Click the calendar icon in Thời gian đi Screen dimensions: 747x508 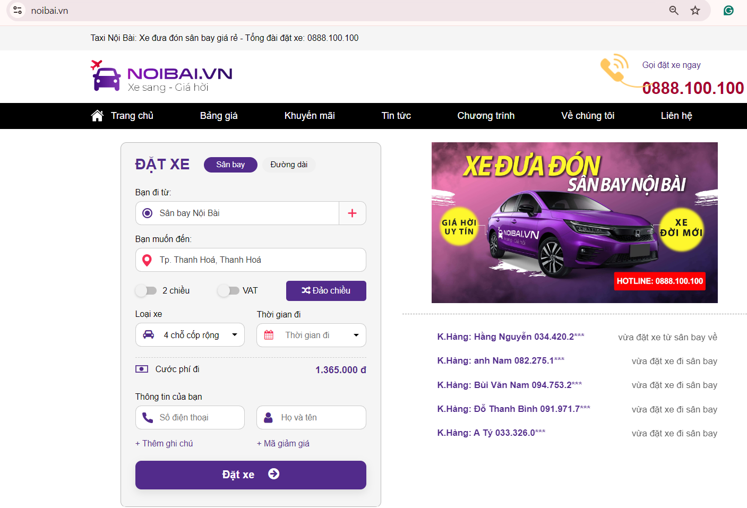pyautogui.click(x=269, y=335)
